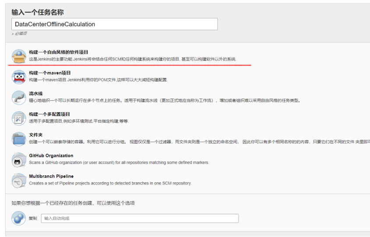The height and width of the screenshot is (237, 370).
Task: Select 'Multibranch Pipeline' title
Action: coord(51,176)
